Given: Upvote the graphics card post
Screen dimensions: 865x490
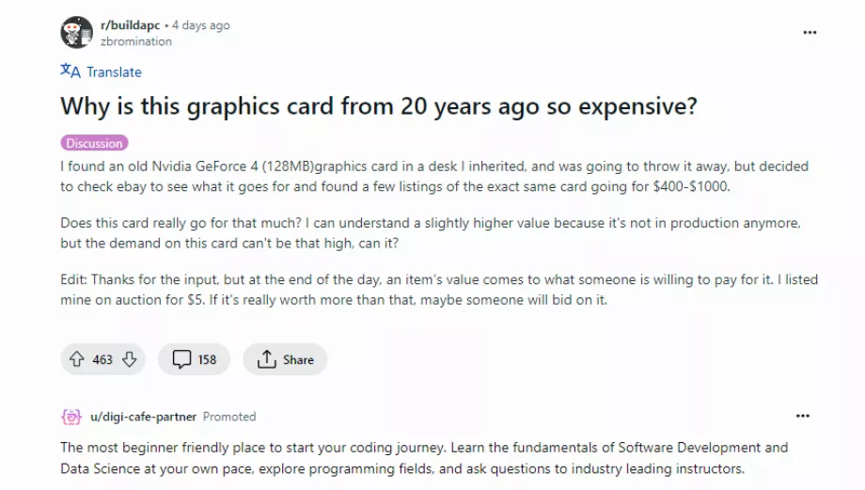Looking at the screenshot, I should 77,359.
